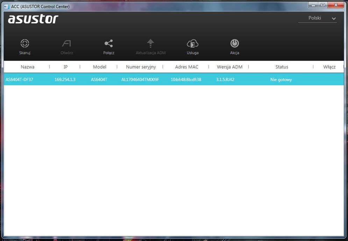Click the Akcja power icon
Image resolution: width=348 pixels, height=241 pixels.
(235, 43)
